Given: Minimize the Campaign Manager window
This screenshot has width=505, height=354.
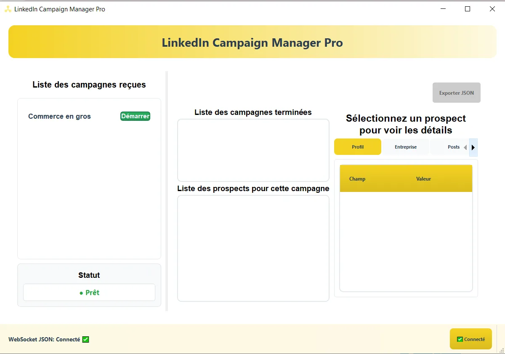Looking at the screenshot, I should click(443, 9).
